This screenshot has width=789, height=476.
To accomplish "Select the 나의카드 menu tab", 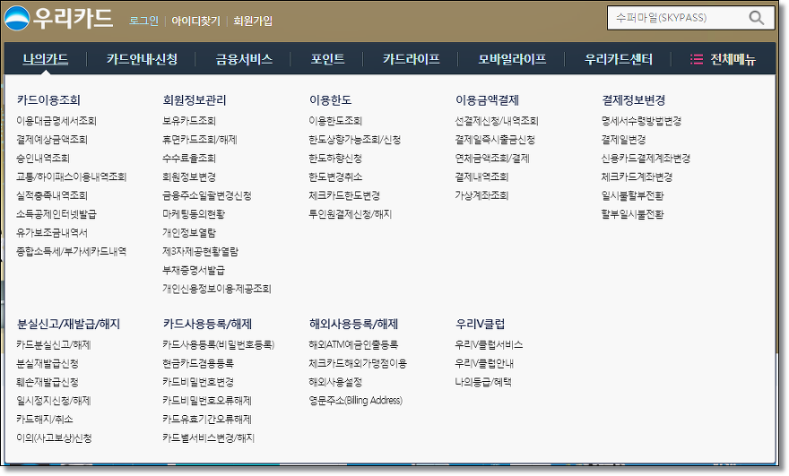I will click(46, 59).
